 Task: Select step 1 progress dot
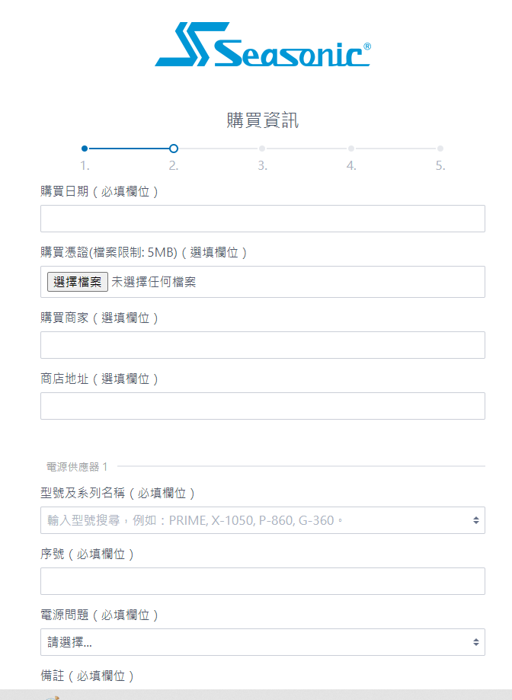click(85, 149)
